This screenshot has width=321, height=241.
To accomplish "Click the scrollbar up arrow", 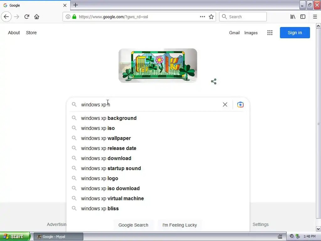I will pos(318,26).
